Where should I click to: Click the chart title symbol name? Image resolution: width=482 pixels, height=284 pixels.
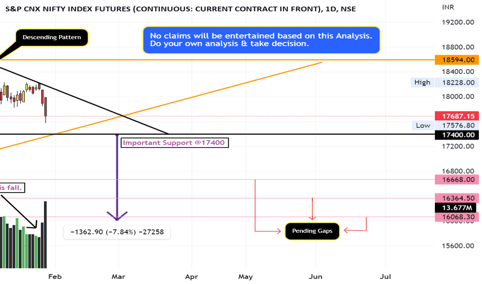pos(180,9)
